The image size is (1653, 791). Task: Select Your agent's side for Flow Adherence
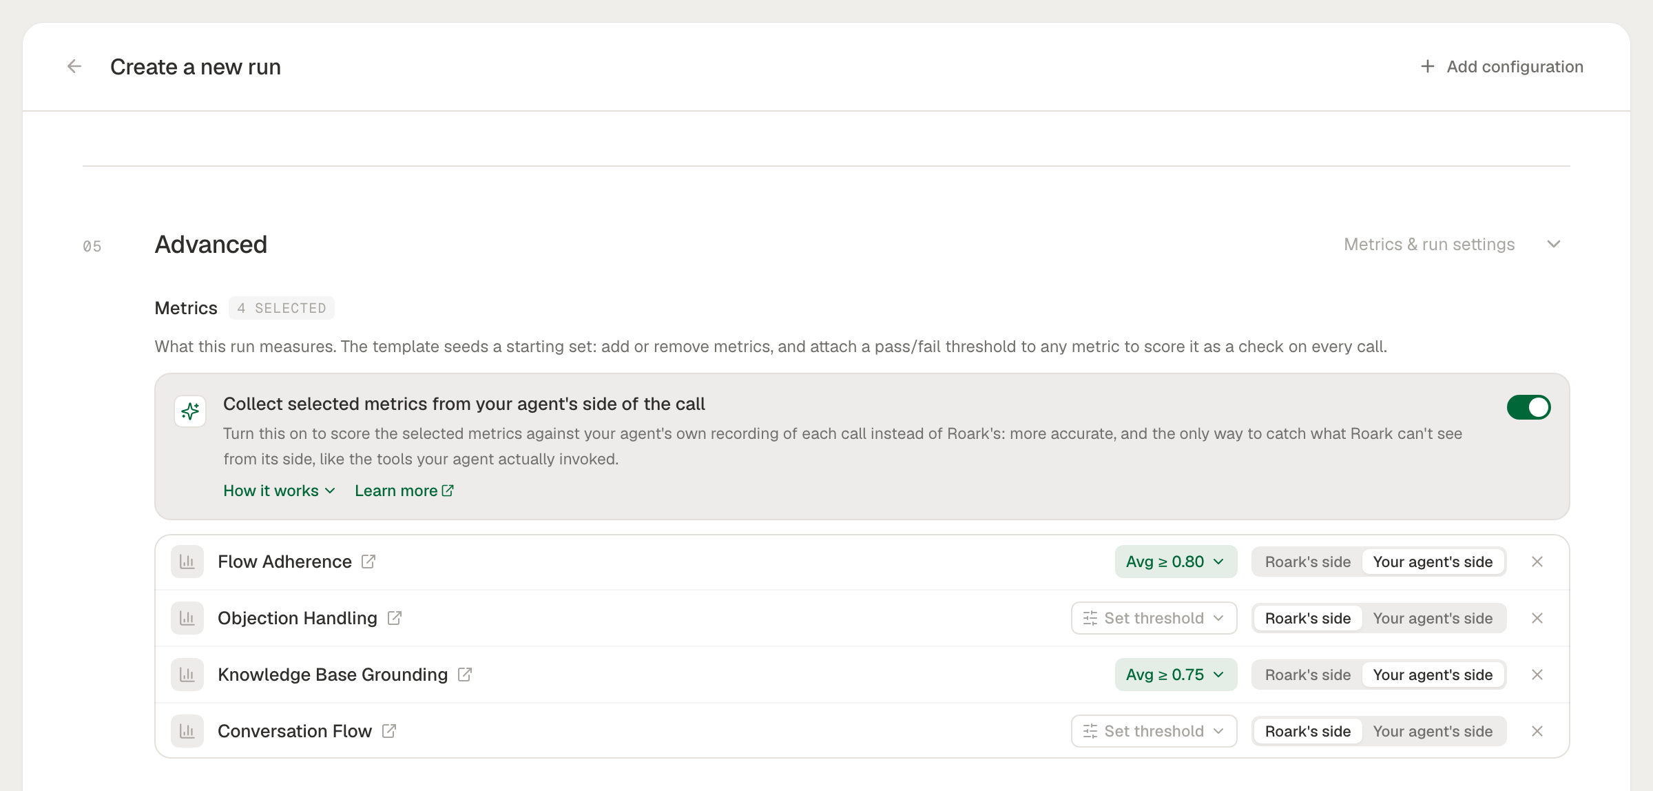tap(1433, 562)
